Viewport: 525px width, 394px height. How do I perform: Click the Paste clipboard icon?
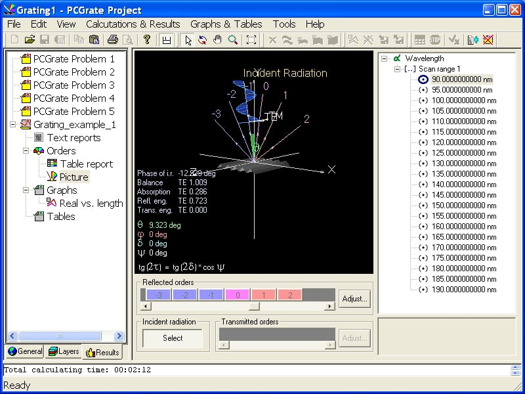pyautogui.click(x=94, y=40)
